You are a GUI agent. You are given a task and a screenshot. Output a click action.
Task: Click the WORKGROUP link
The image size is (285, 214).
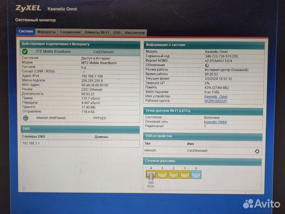[x=216, y=101]
